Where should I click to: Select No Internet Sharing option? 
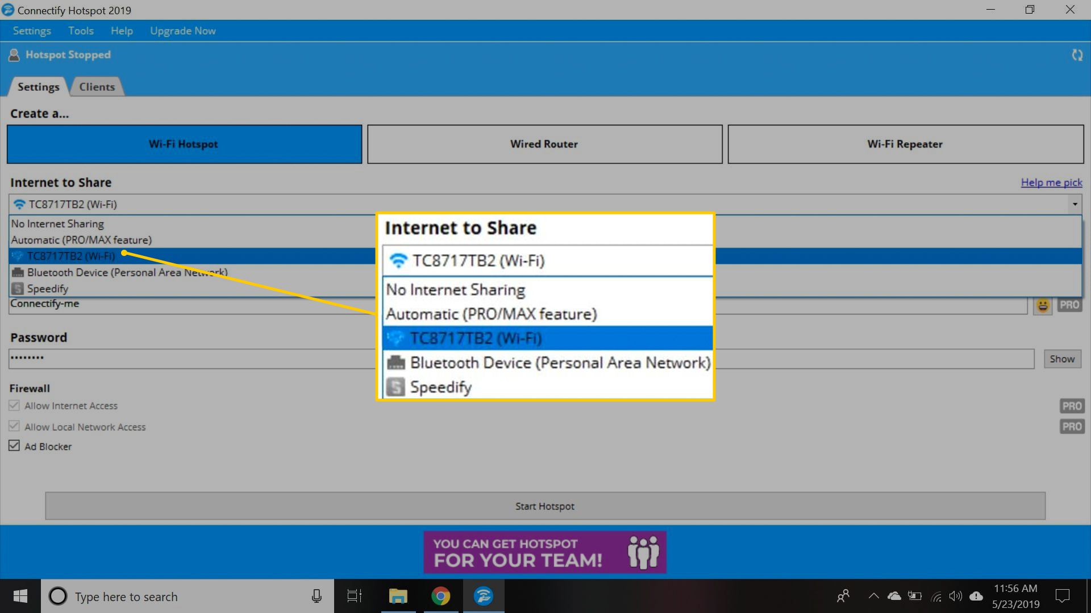(x=545, y=224)
